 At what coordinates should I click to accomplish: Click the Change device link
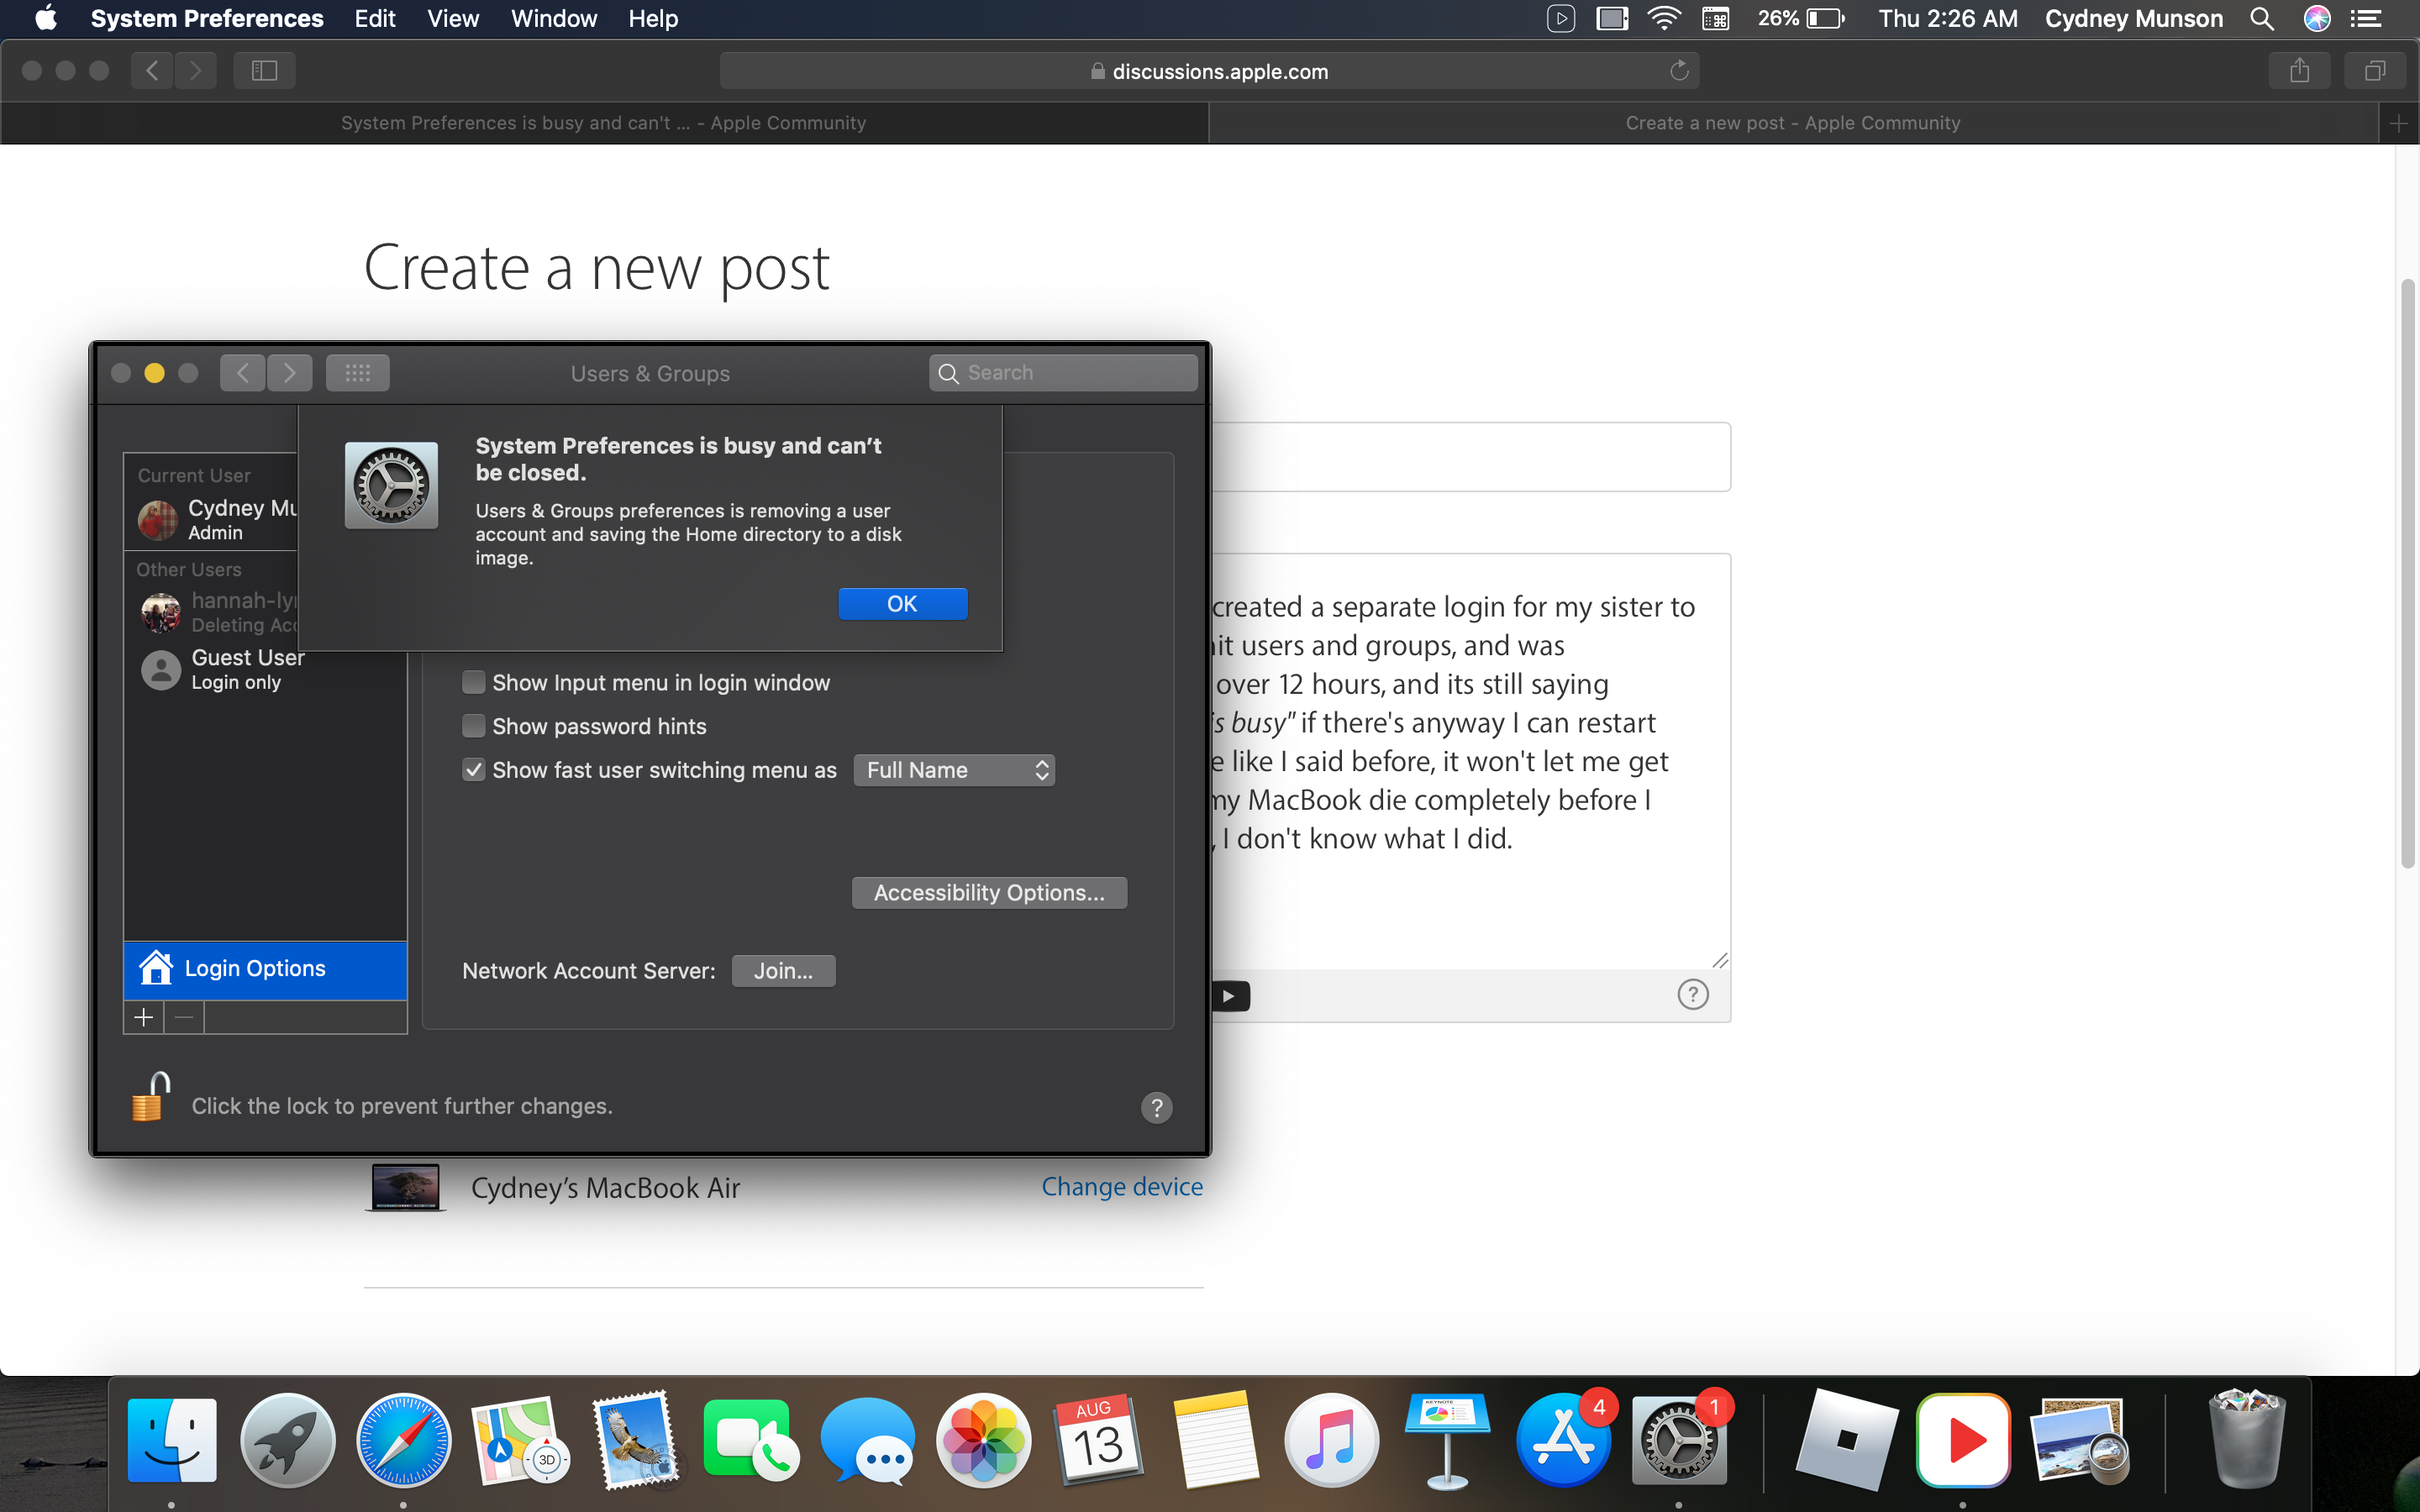pos(1122,1187)
